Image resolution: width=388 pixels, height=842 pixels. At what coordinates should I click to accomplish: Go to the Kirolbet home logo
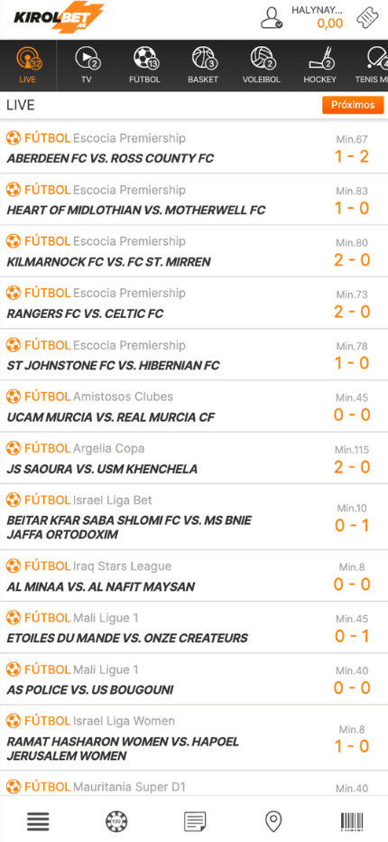coord(59,18)
